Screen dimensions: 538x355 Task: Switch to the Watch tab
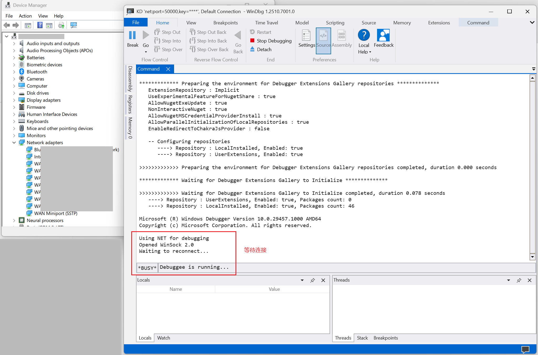(164, 338)
